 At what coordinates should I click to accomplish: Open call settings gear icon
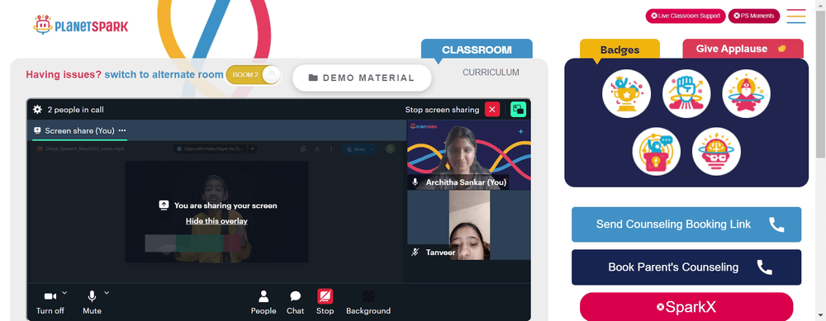37,110
